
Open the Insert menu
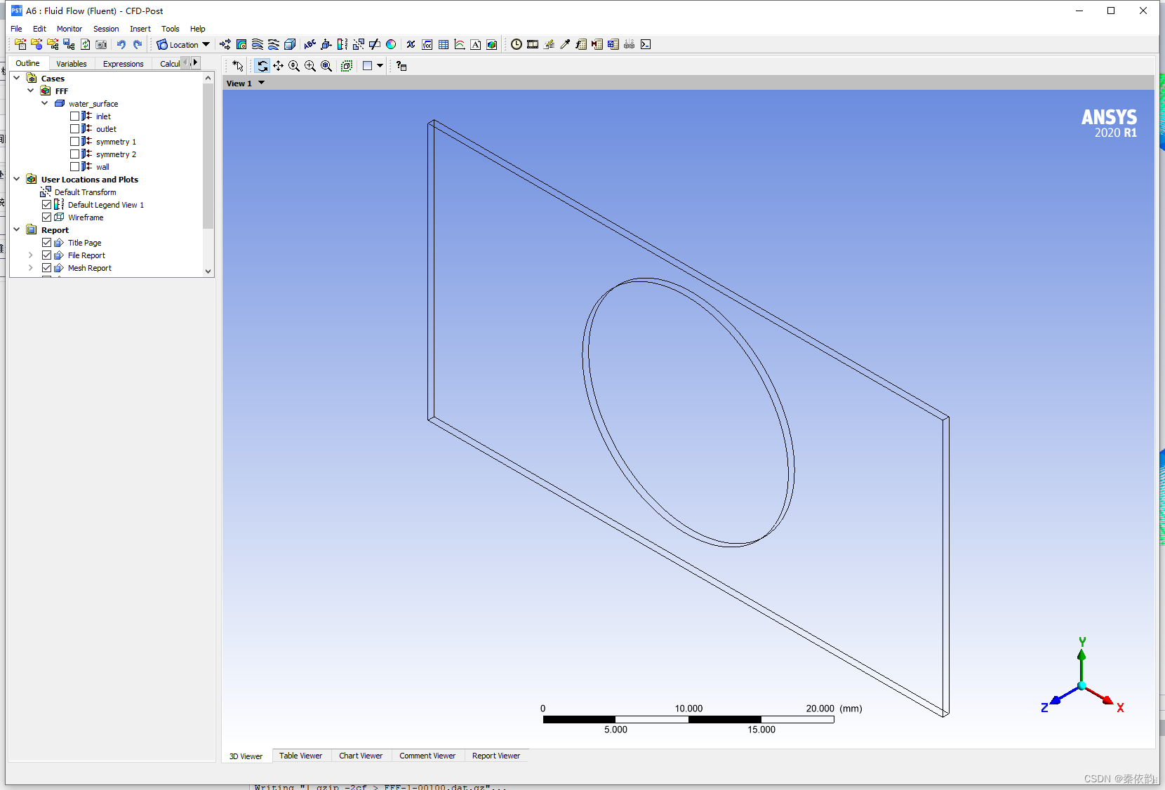(140, 29)
